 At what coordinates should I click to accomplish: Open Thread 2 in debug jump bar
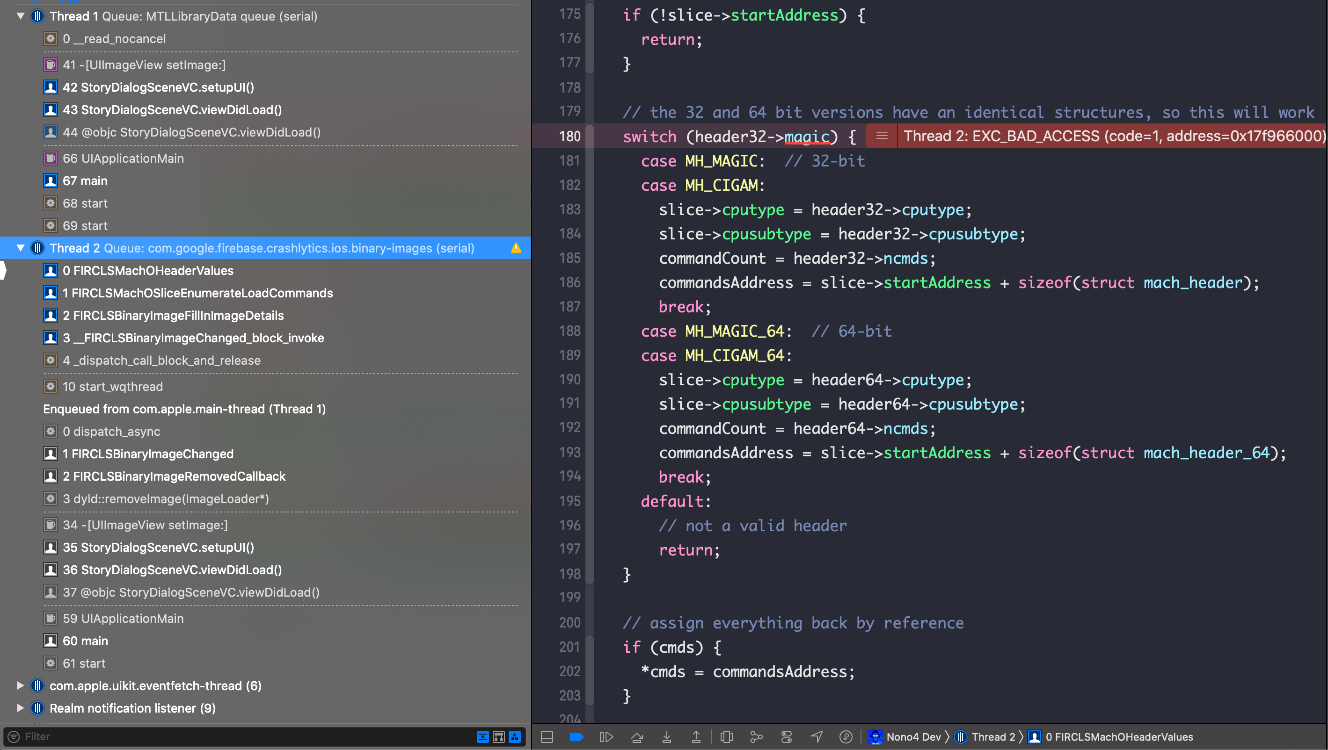pos(985,737)
